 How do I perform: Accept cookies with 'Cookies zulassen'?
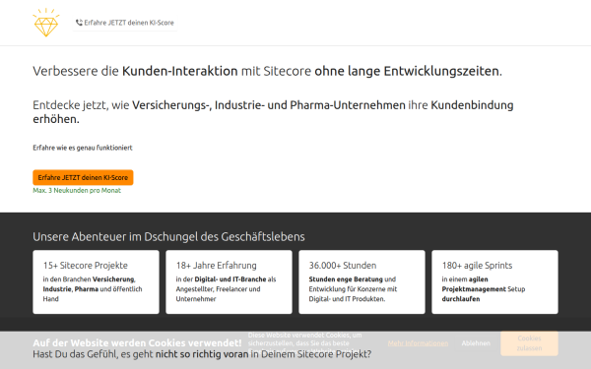(529, 343)
